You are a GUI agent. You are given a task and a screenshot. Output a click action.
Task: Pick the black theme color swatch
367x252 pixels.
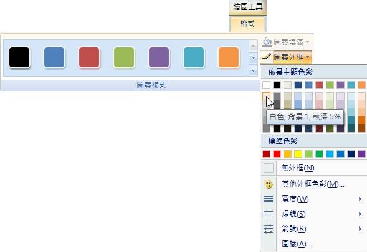pos(277,85)
